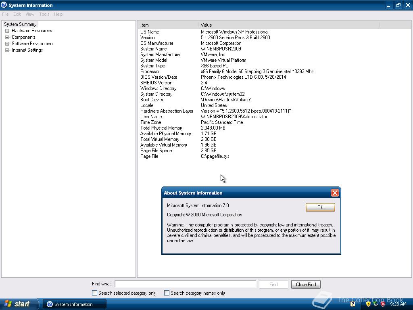The image size is (413, 310).
Task: Select the Boot Device row label
Action: click(152, 100)
